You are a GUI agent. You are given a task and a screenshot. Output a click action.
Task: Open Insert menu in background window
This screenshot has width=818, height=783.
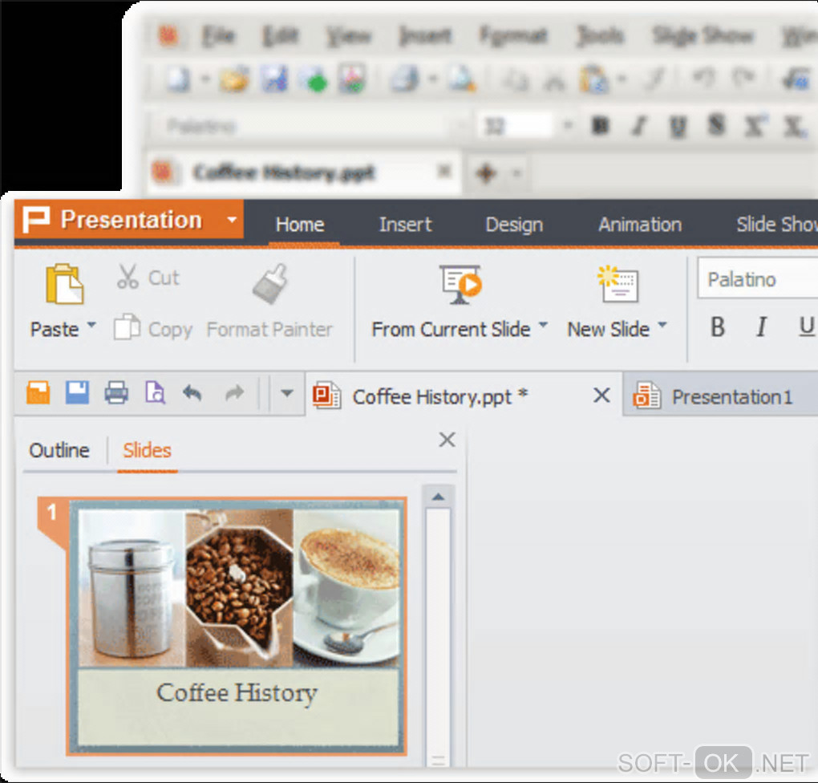(x=425, y=36)
